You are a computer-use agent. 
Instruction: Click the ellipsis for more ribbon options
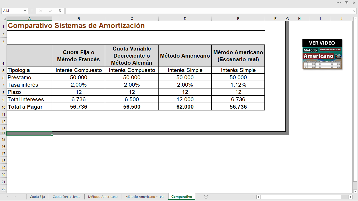[338, 2]
